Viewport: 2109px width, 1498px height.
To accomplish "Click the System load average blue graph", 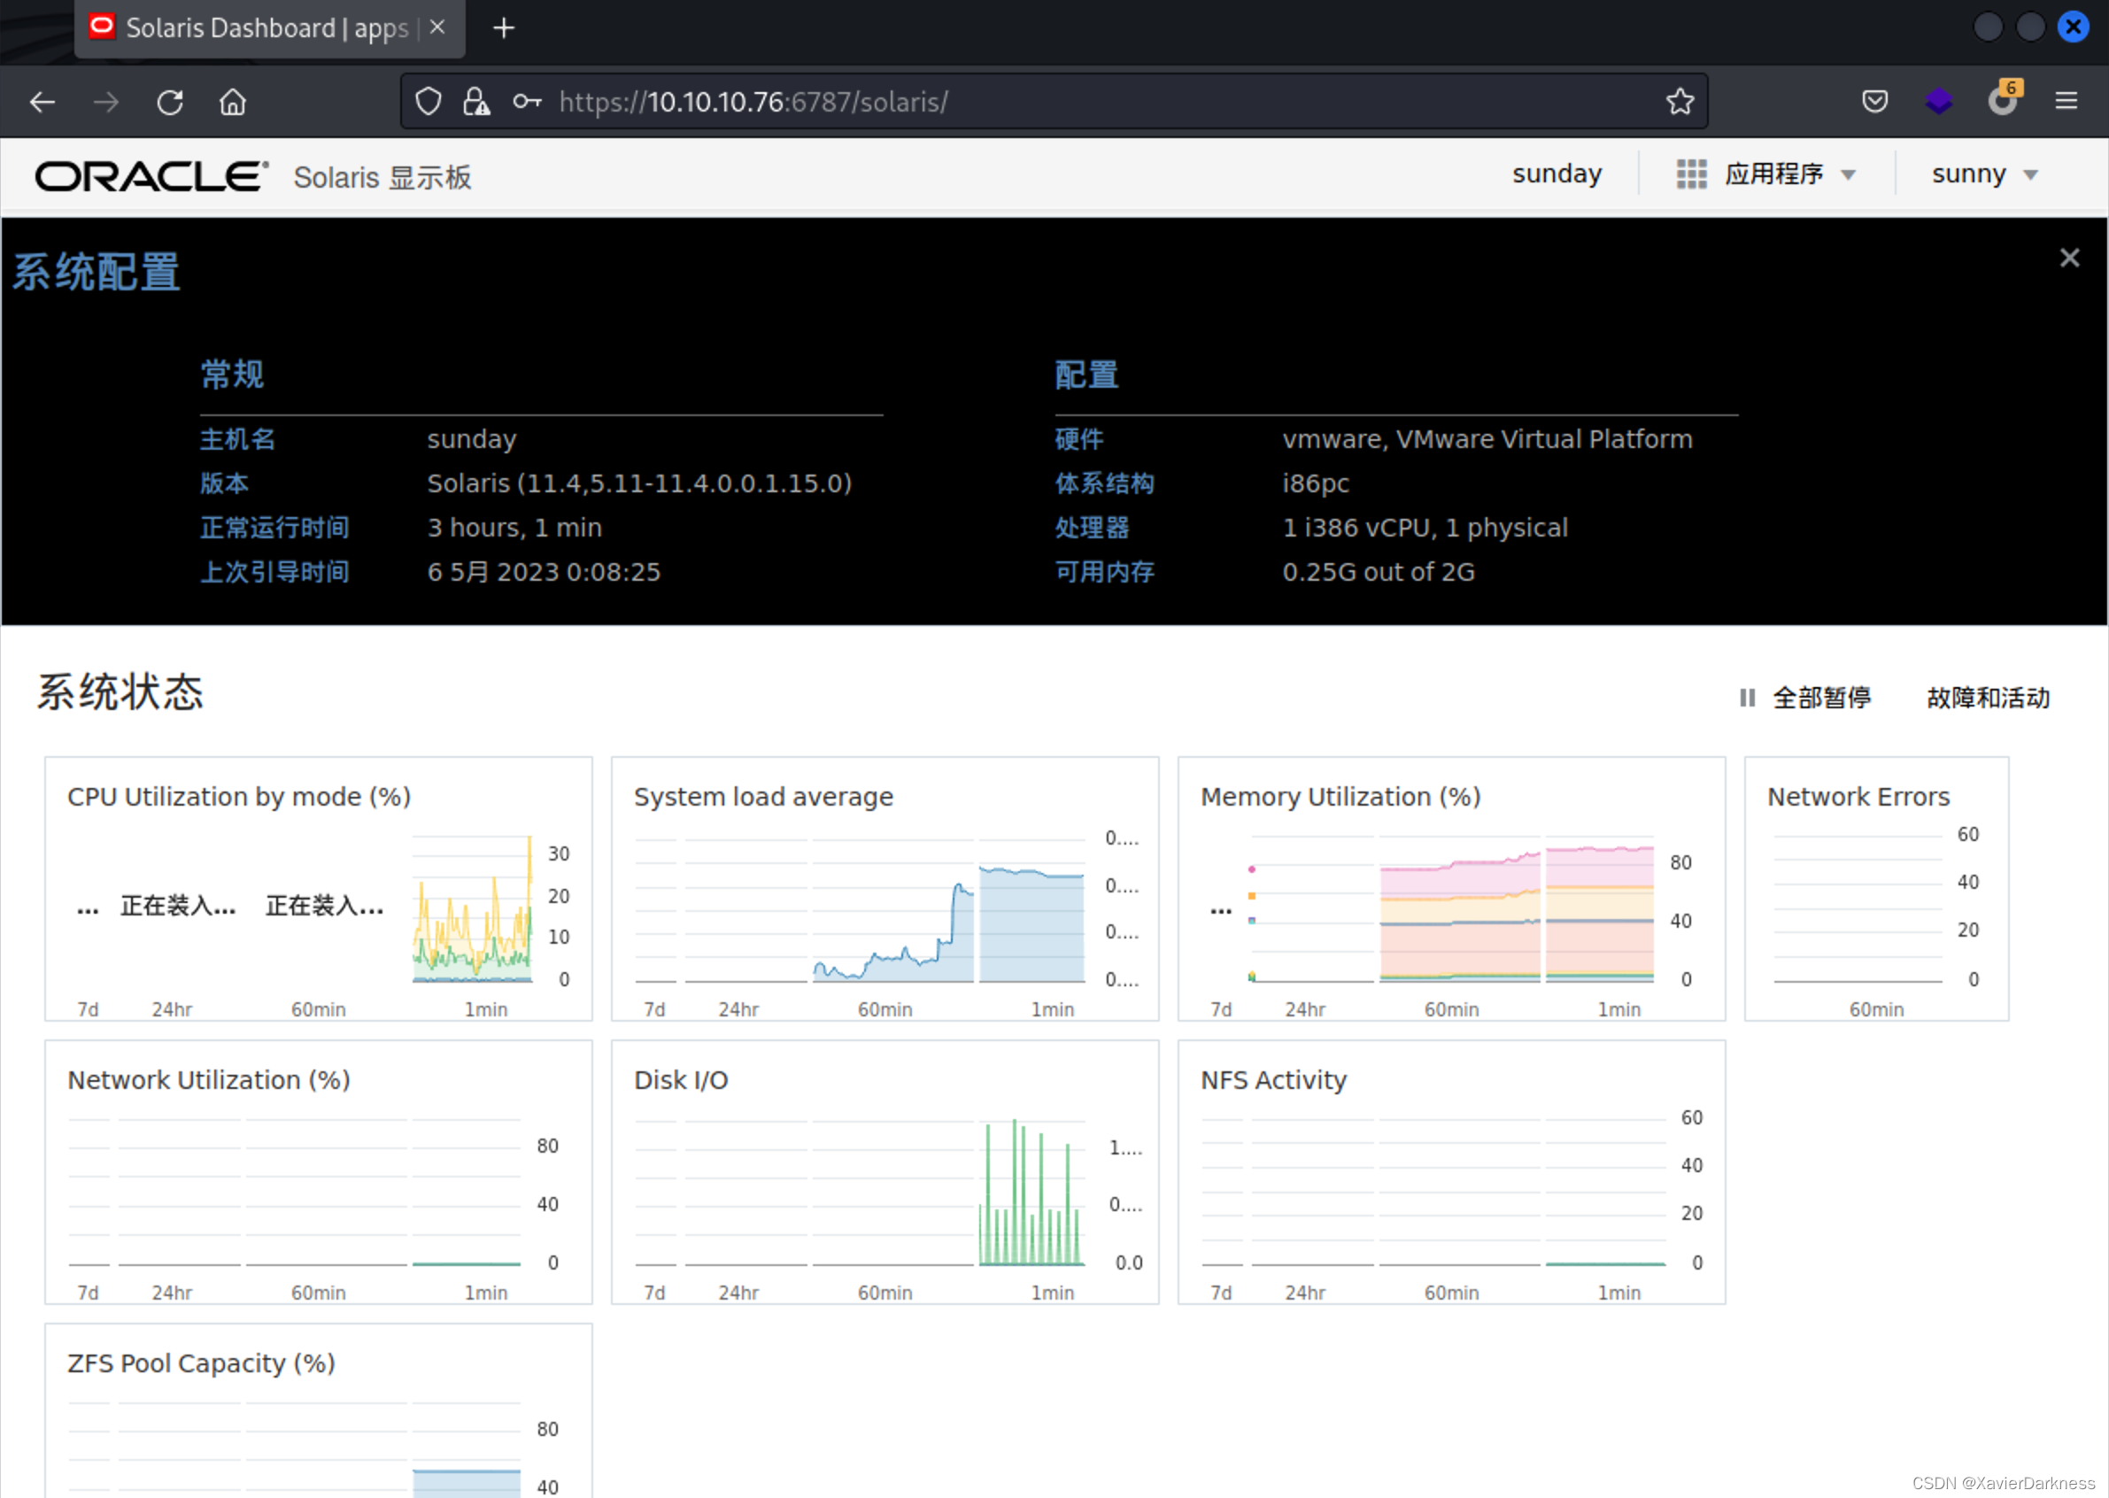I will (x=948, y=924).
